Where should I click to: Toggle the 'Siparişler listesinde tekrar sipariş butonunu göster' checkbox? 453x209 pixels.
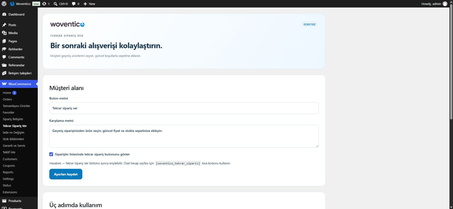51,154
